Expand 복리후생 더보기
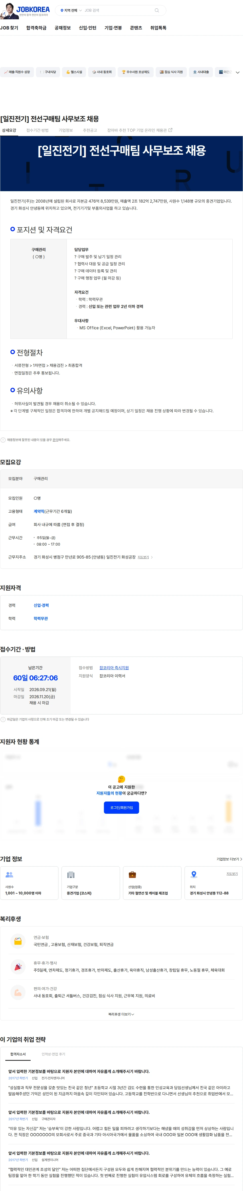This screenshot has width=243, height=1191. point(121,1014)
